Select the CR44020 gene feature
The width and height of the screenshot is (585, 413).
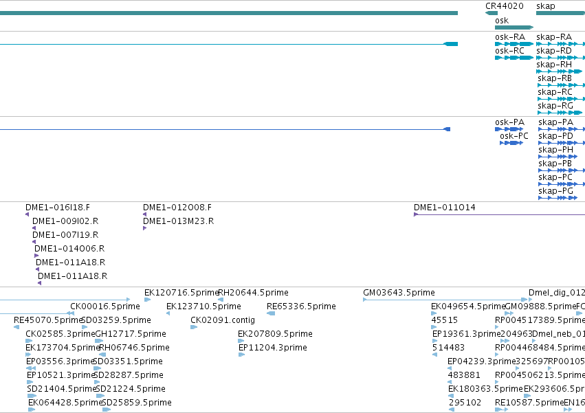point(491,13)
